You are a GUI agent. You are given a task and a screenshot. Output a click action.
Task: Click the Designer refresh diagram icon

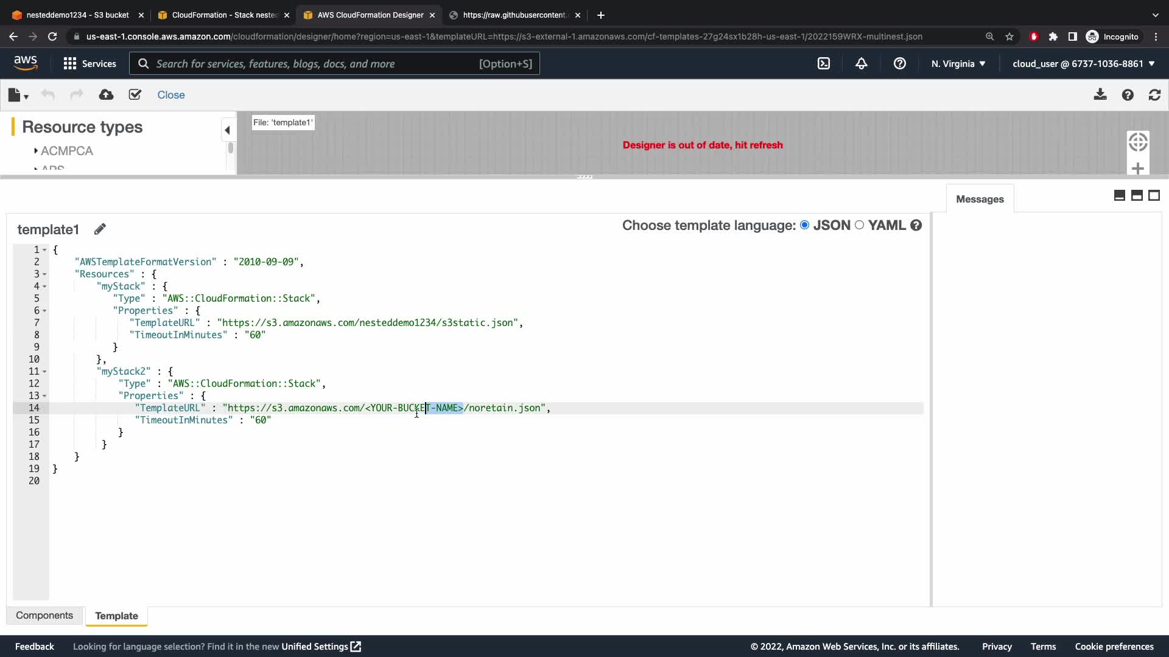(x=1154, y=95)
